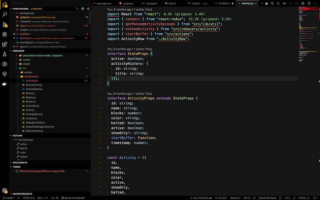Expand the actions folder
Screen dimensions: 320x200
tap(28, 72)
